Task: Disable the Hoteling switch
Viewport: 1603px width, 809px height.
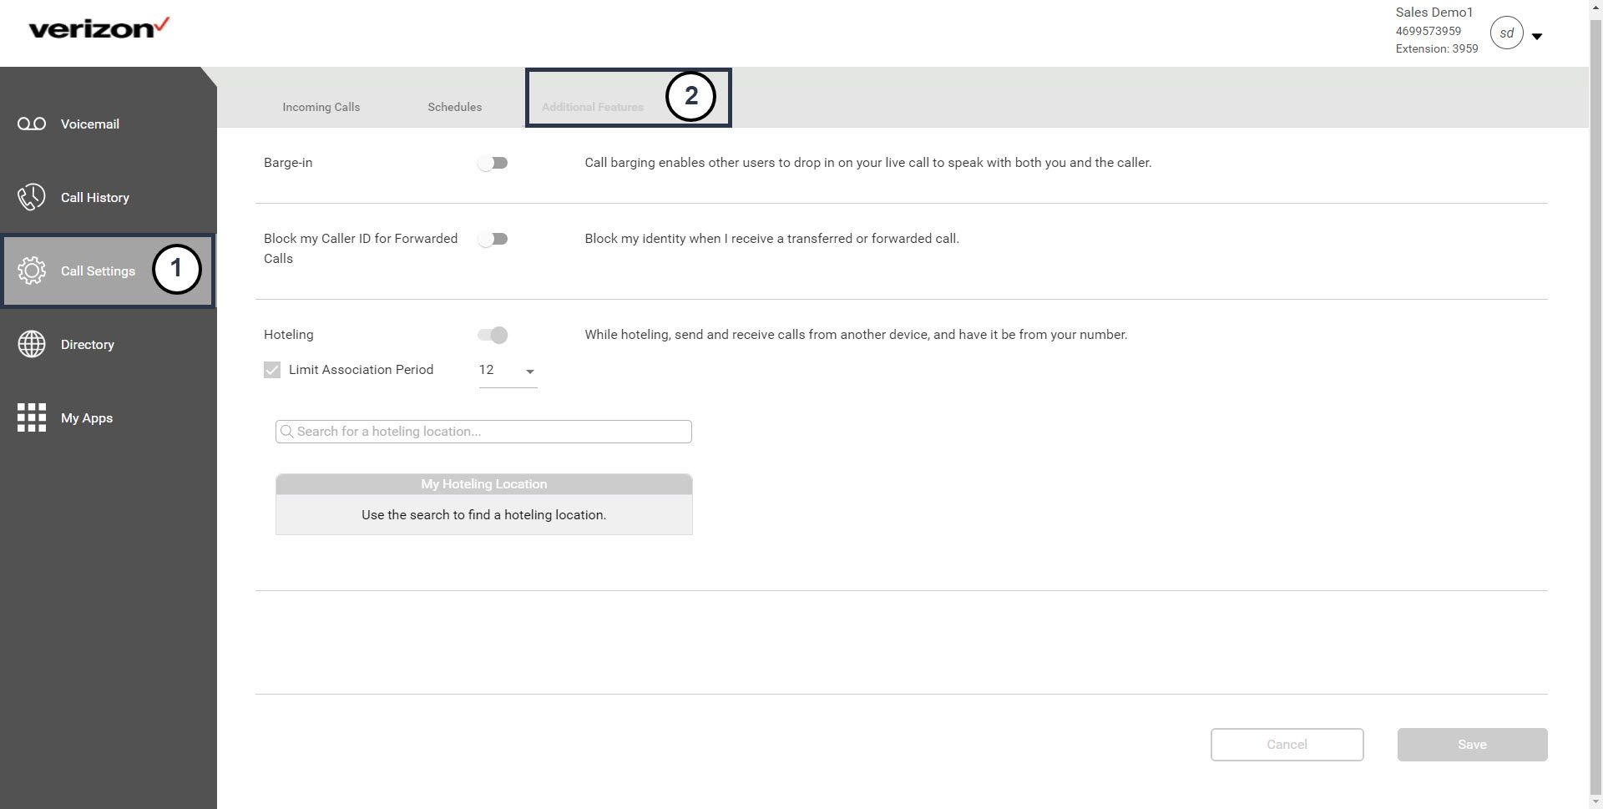Action: pyautogui.click(x=493, y=335)
